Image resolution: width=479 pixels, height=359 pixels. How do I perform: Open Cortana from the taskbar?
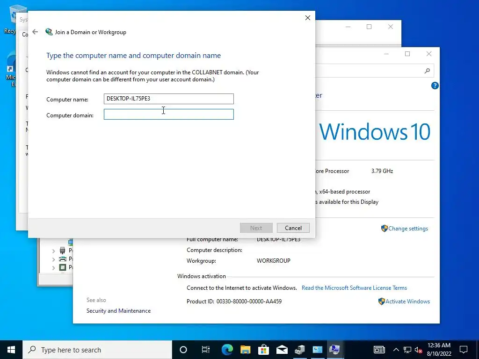[x=183, y=350]
